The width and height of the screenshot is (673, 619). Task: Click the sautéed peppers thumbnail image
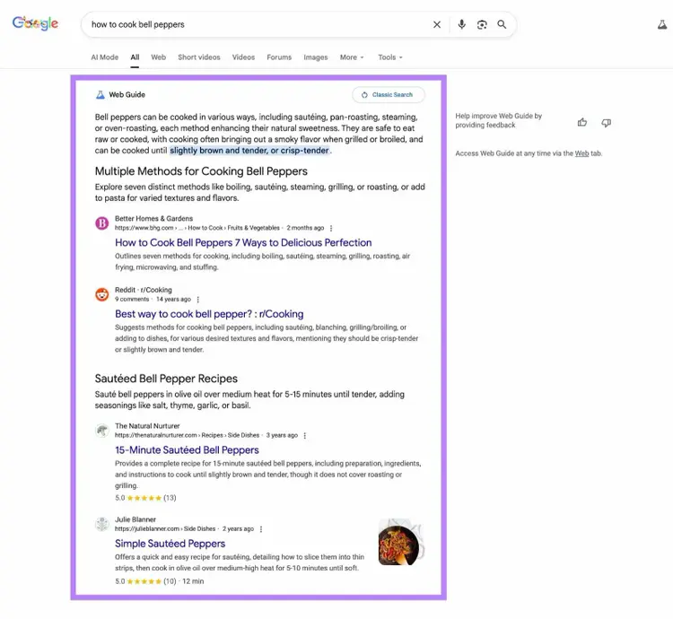pos(401,542)
